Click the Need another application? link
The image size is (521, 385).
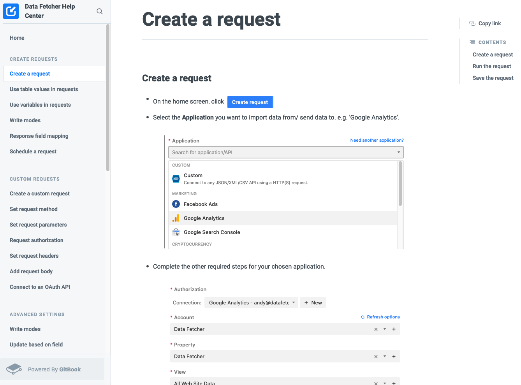377,140
